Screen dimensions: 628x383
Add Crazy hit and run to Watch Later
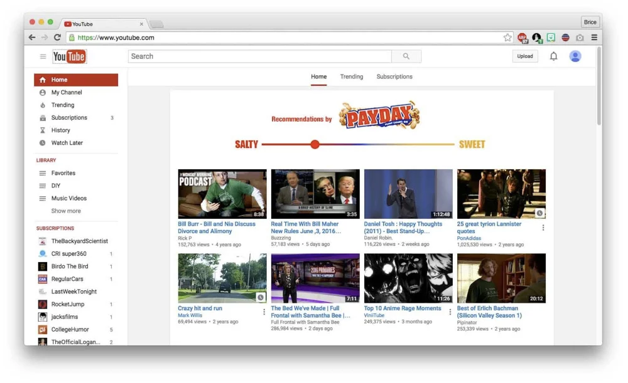point(261,297)
